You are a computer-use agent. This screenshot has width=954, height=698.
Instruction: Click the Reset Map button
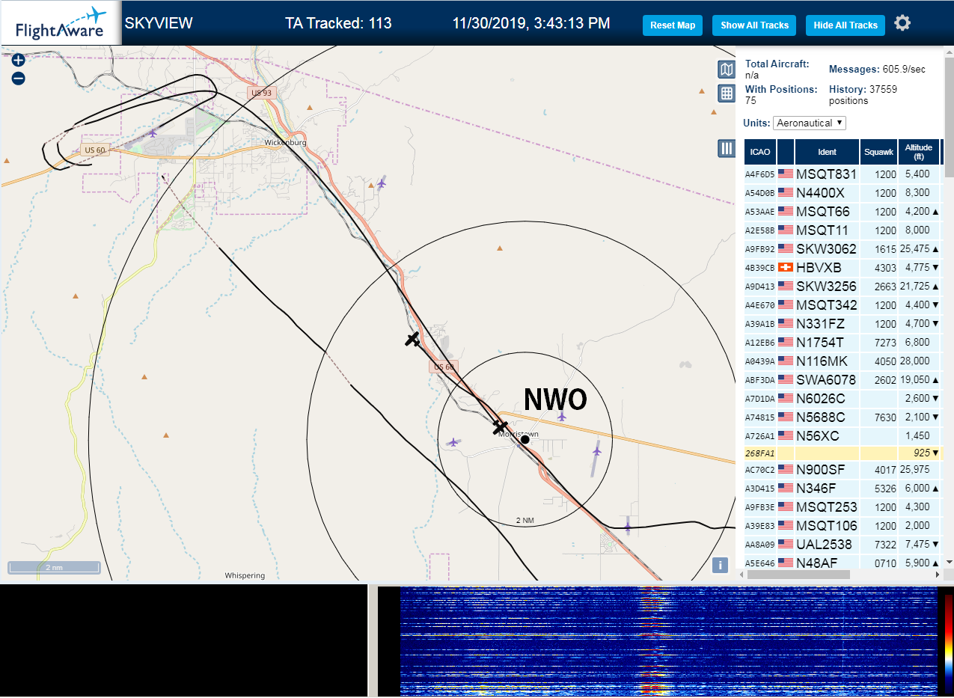[x=673, y=25]
